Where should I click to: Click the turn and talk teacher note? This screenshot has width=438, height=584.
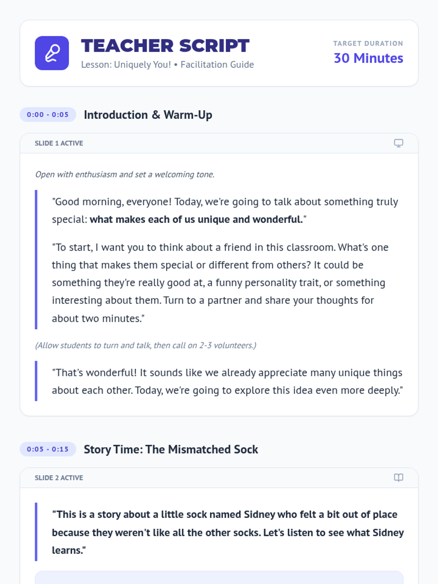click(x=146, y=345)
